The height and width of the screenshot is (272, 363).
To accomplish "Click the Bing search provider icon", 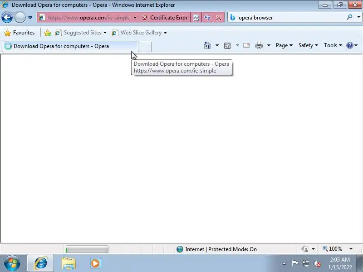I will tap(233, 18).
